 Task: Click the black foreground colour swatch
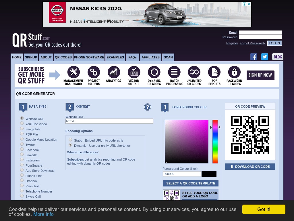[x=209, y=174]
